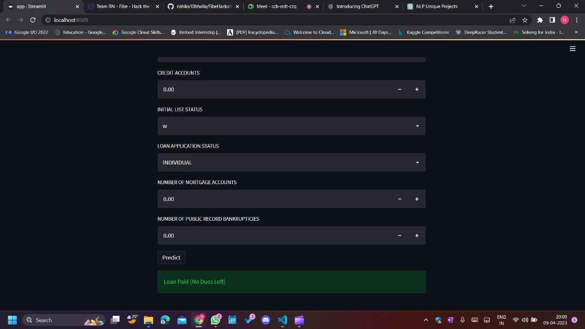Bookmark this page with the star icon
The image size is (585, 329).
tap(525, 20)
